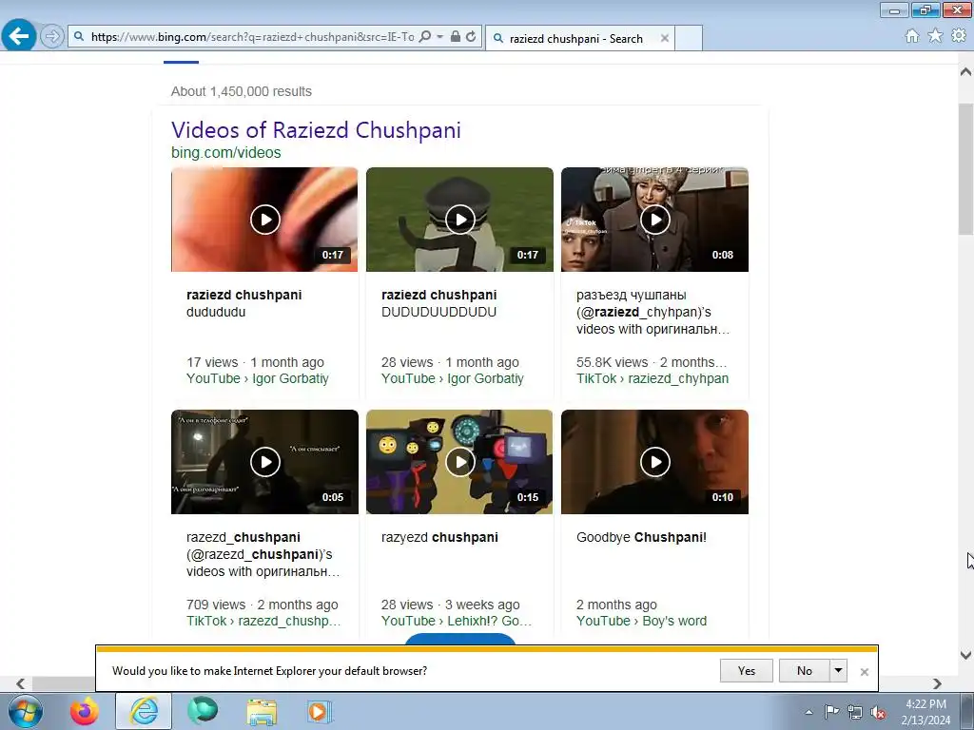Dismiss the default browser notification bar
The height and width of the screenshot is (730, 974).
(864, 672)
